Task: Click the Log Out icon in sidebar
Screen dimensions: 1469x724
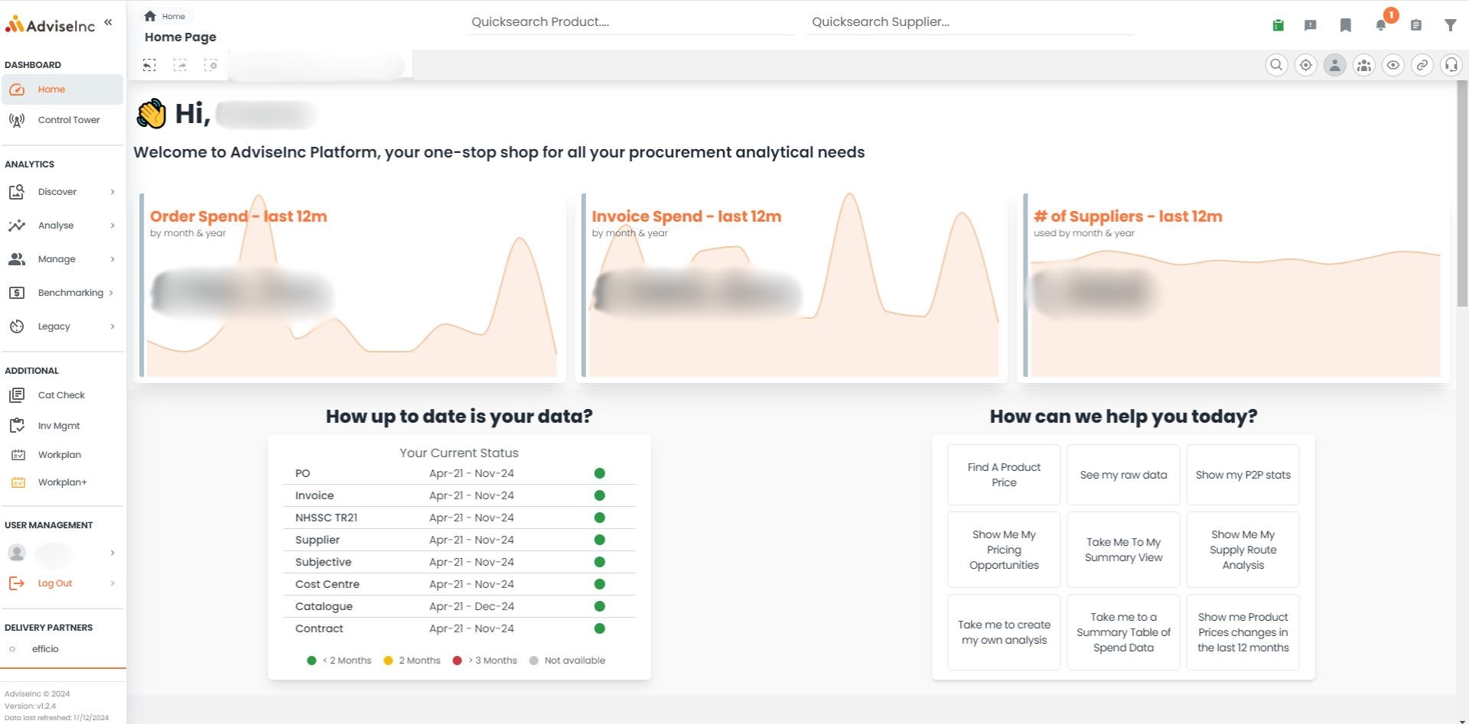Action: click(17, 583)
